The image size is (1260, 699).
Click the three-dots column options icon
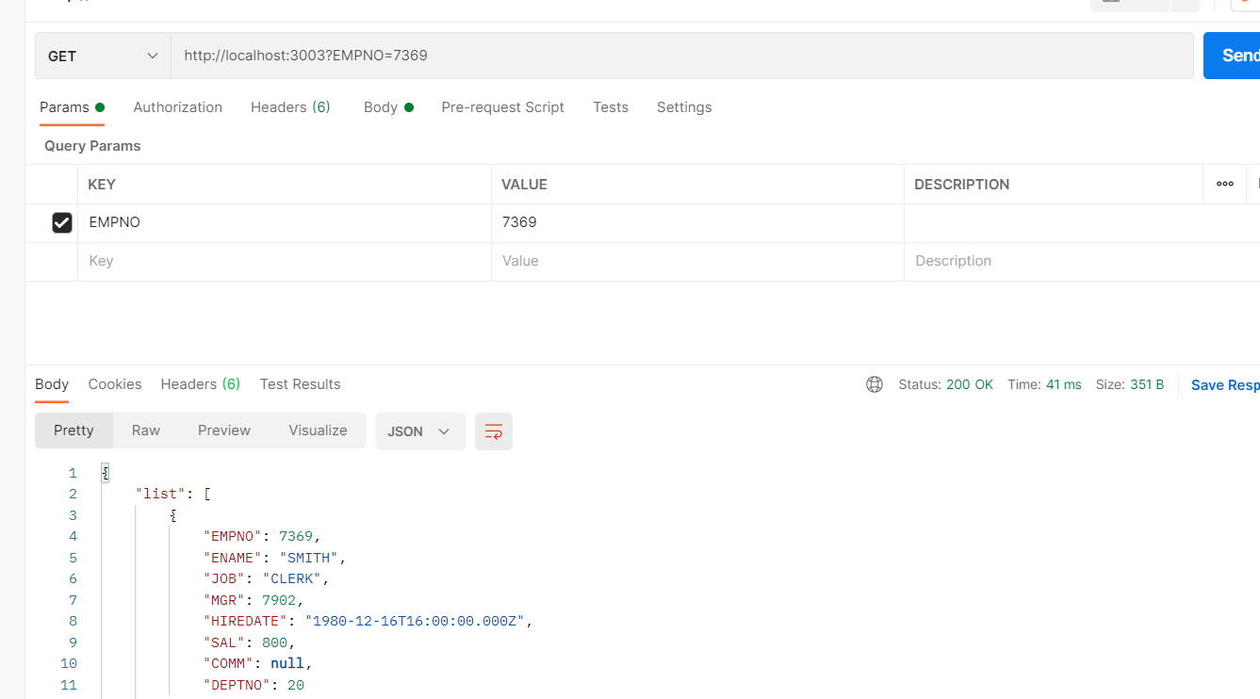point(1224,185)
